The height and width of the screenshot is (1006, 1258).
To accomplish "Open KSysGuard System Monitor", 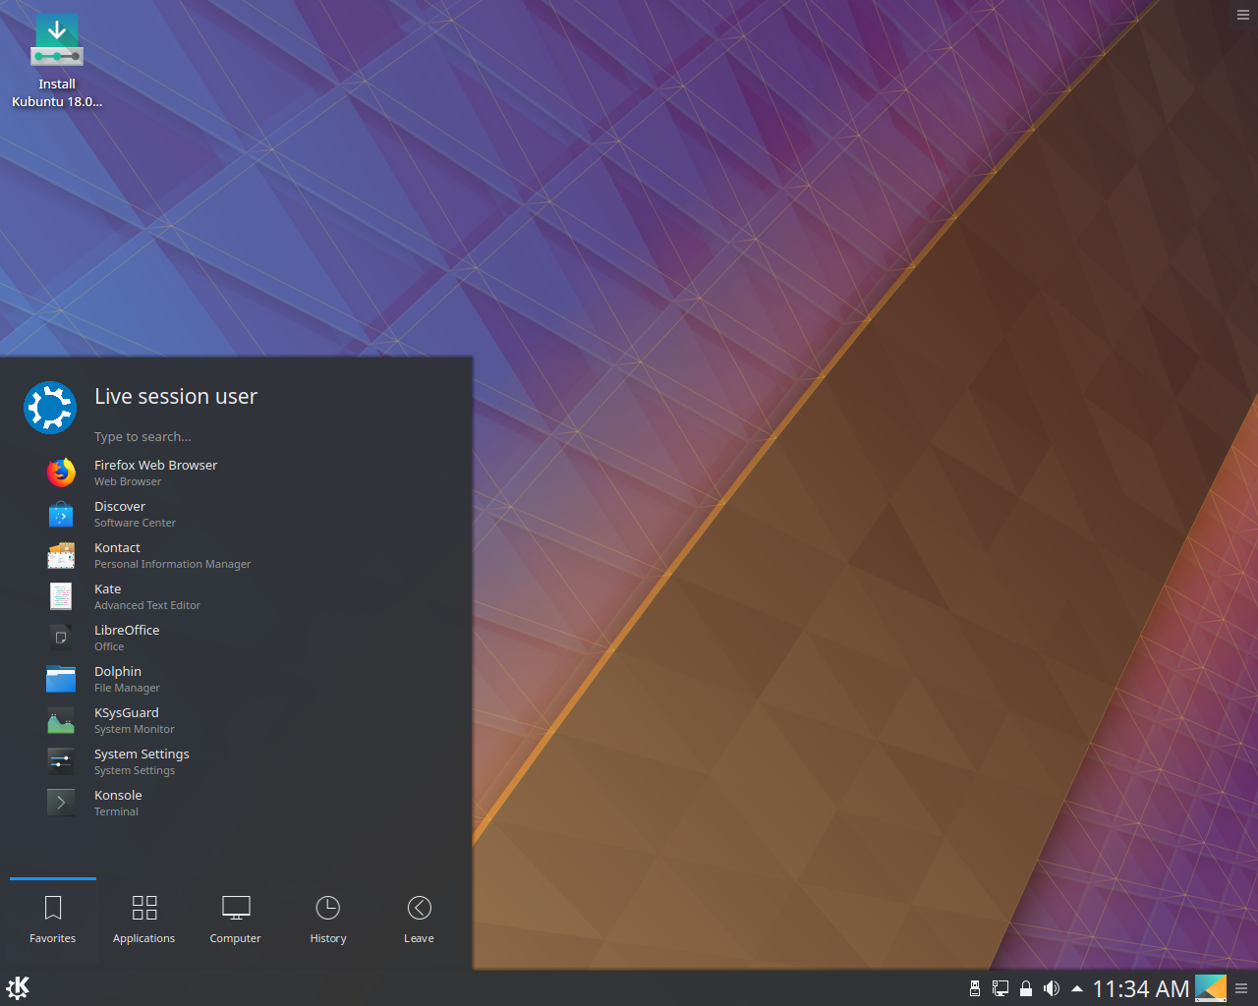I will coord(236,720).
